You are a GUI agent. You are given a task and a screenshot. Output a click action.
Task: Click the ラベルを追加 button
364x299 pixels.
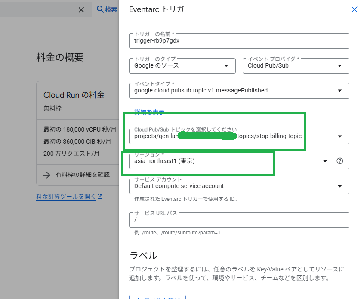pos(157,297)
